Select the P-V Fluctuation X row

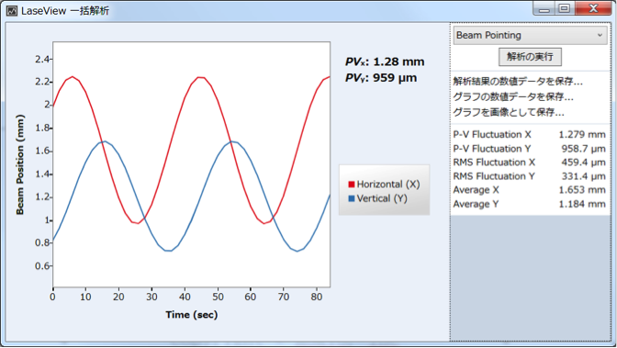click(529, 135)
